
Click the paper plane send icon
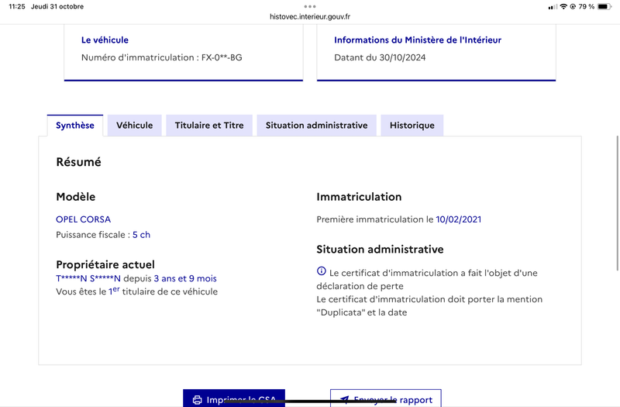(344, 400)
